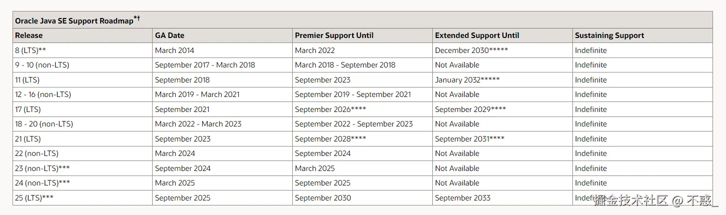Click the "12 - 16 (non-LTS)" release cell
Screen dimensions: 726x215
coord(43,94)
